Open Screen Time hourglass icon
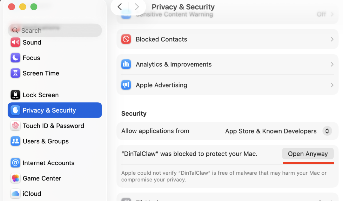Viewport: 343px width, 201px height. 15,73
